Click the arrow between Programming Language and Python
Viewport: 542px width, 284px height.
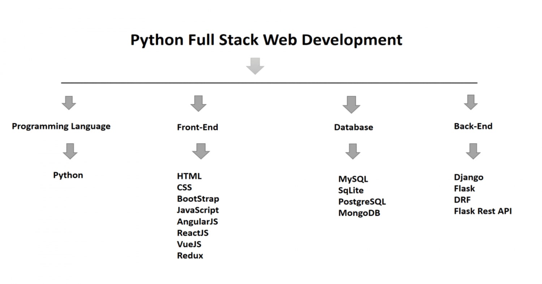pos(70,151)
